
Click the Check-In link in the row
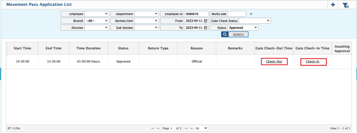point(313,62)
